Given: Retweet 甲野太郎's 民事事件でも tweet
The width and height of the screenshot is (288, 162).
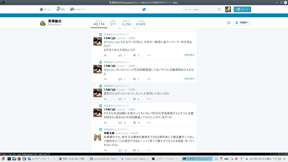Looking at the screenshot, I should point(120,150).
